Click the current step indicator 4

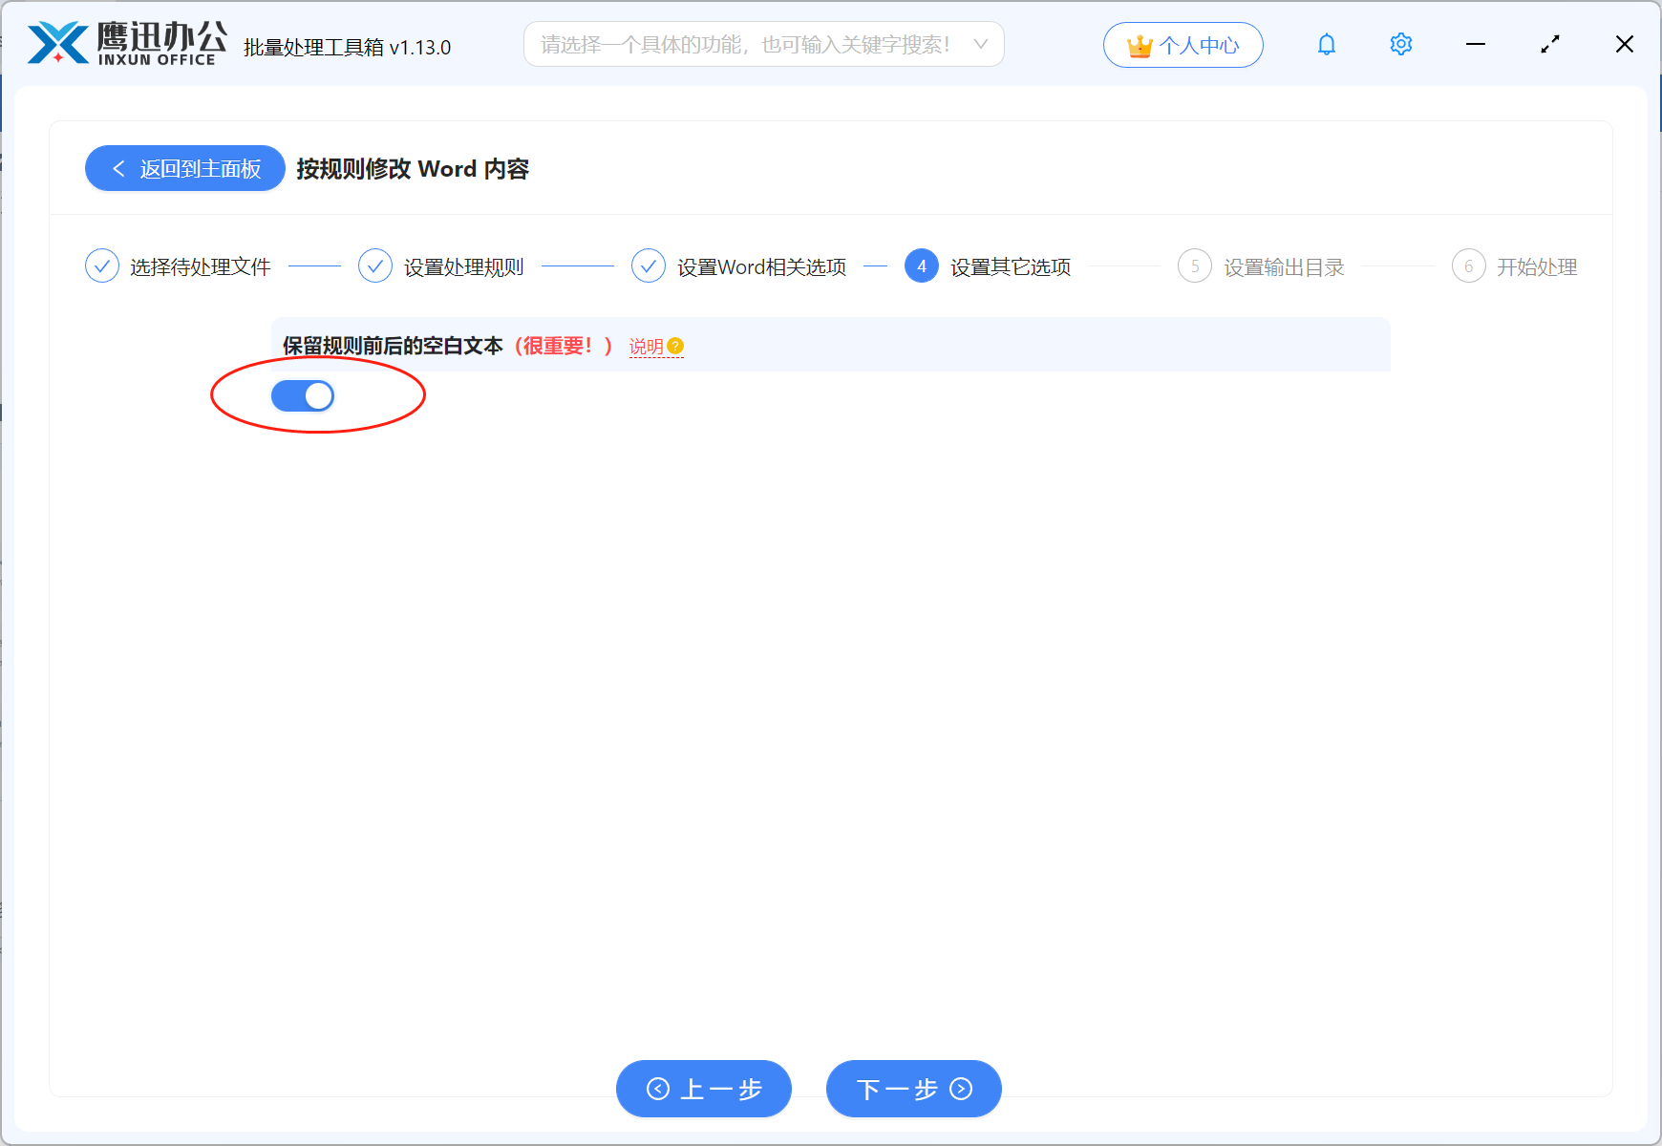[x=922, y=265]
